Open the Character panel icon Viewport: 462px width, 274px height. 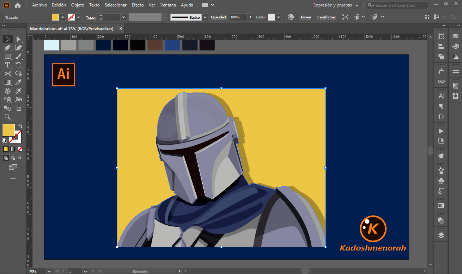click(x=441, y=96)
